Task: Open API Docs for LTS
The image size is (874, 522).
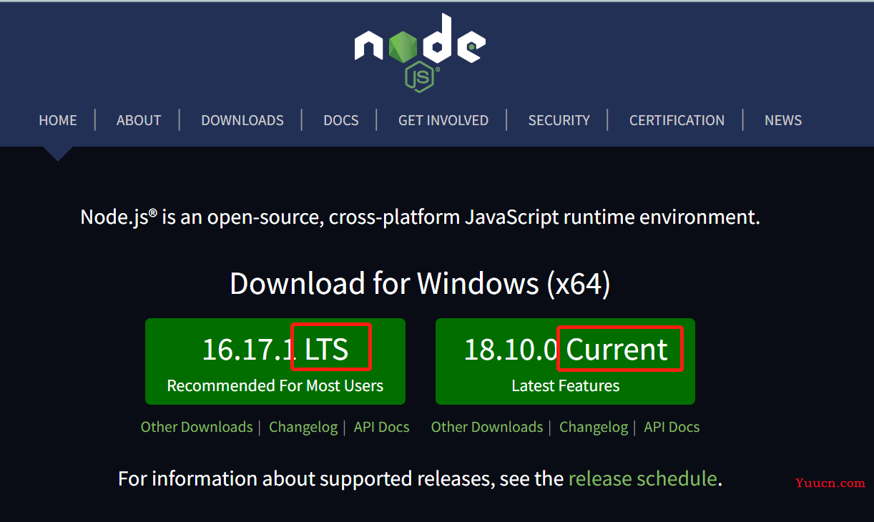Action: pos(382,427)
